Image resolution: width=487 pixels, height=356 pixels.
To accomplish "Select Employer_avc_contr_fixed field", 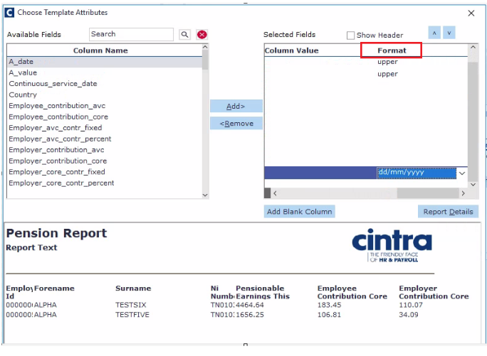I will click(105, 128).
